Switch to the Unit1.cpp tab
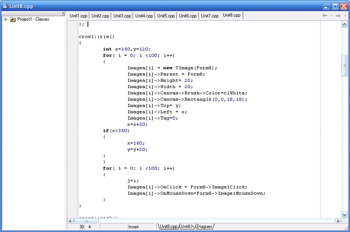This screenshot has width=350, height=232. click(78, 15)
